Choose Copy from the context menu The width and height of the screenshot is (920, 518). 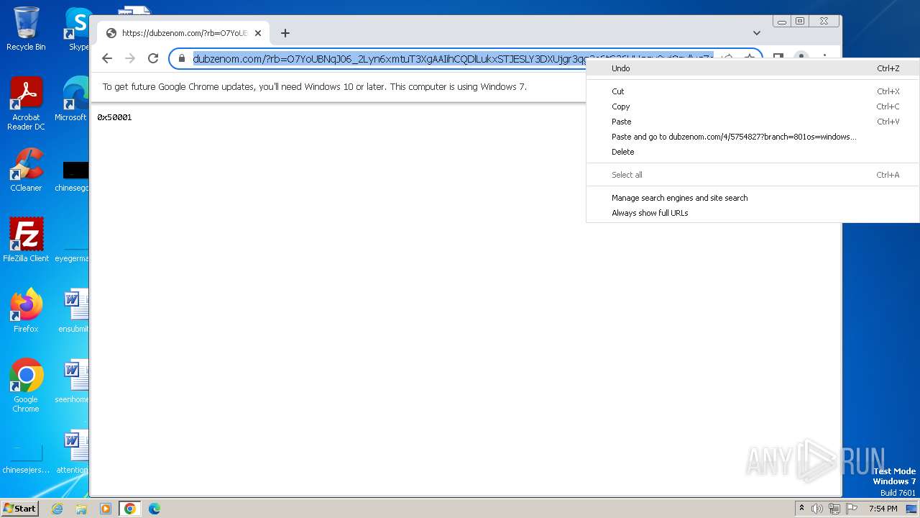[x=753, y=106]
